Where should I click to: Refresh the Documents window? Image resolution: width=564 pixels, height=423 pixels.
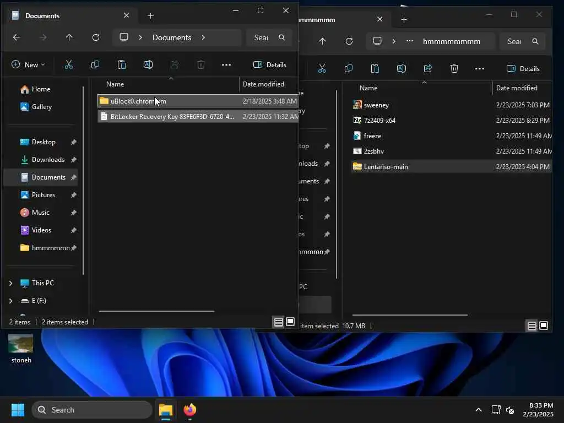coord(96,37)
